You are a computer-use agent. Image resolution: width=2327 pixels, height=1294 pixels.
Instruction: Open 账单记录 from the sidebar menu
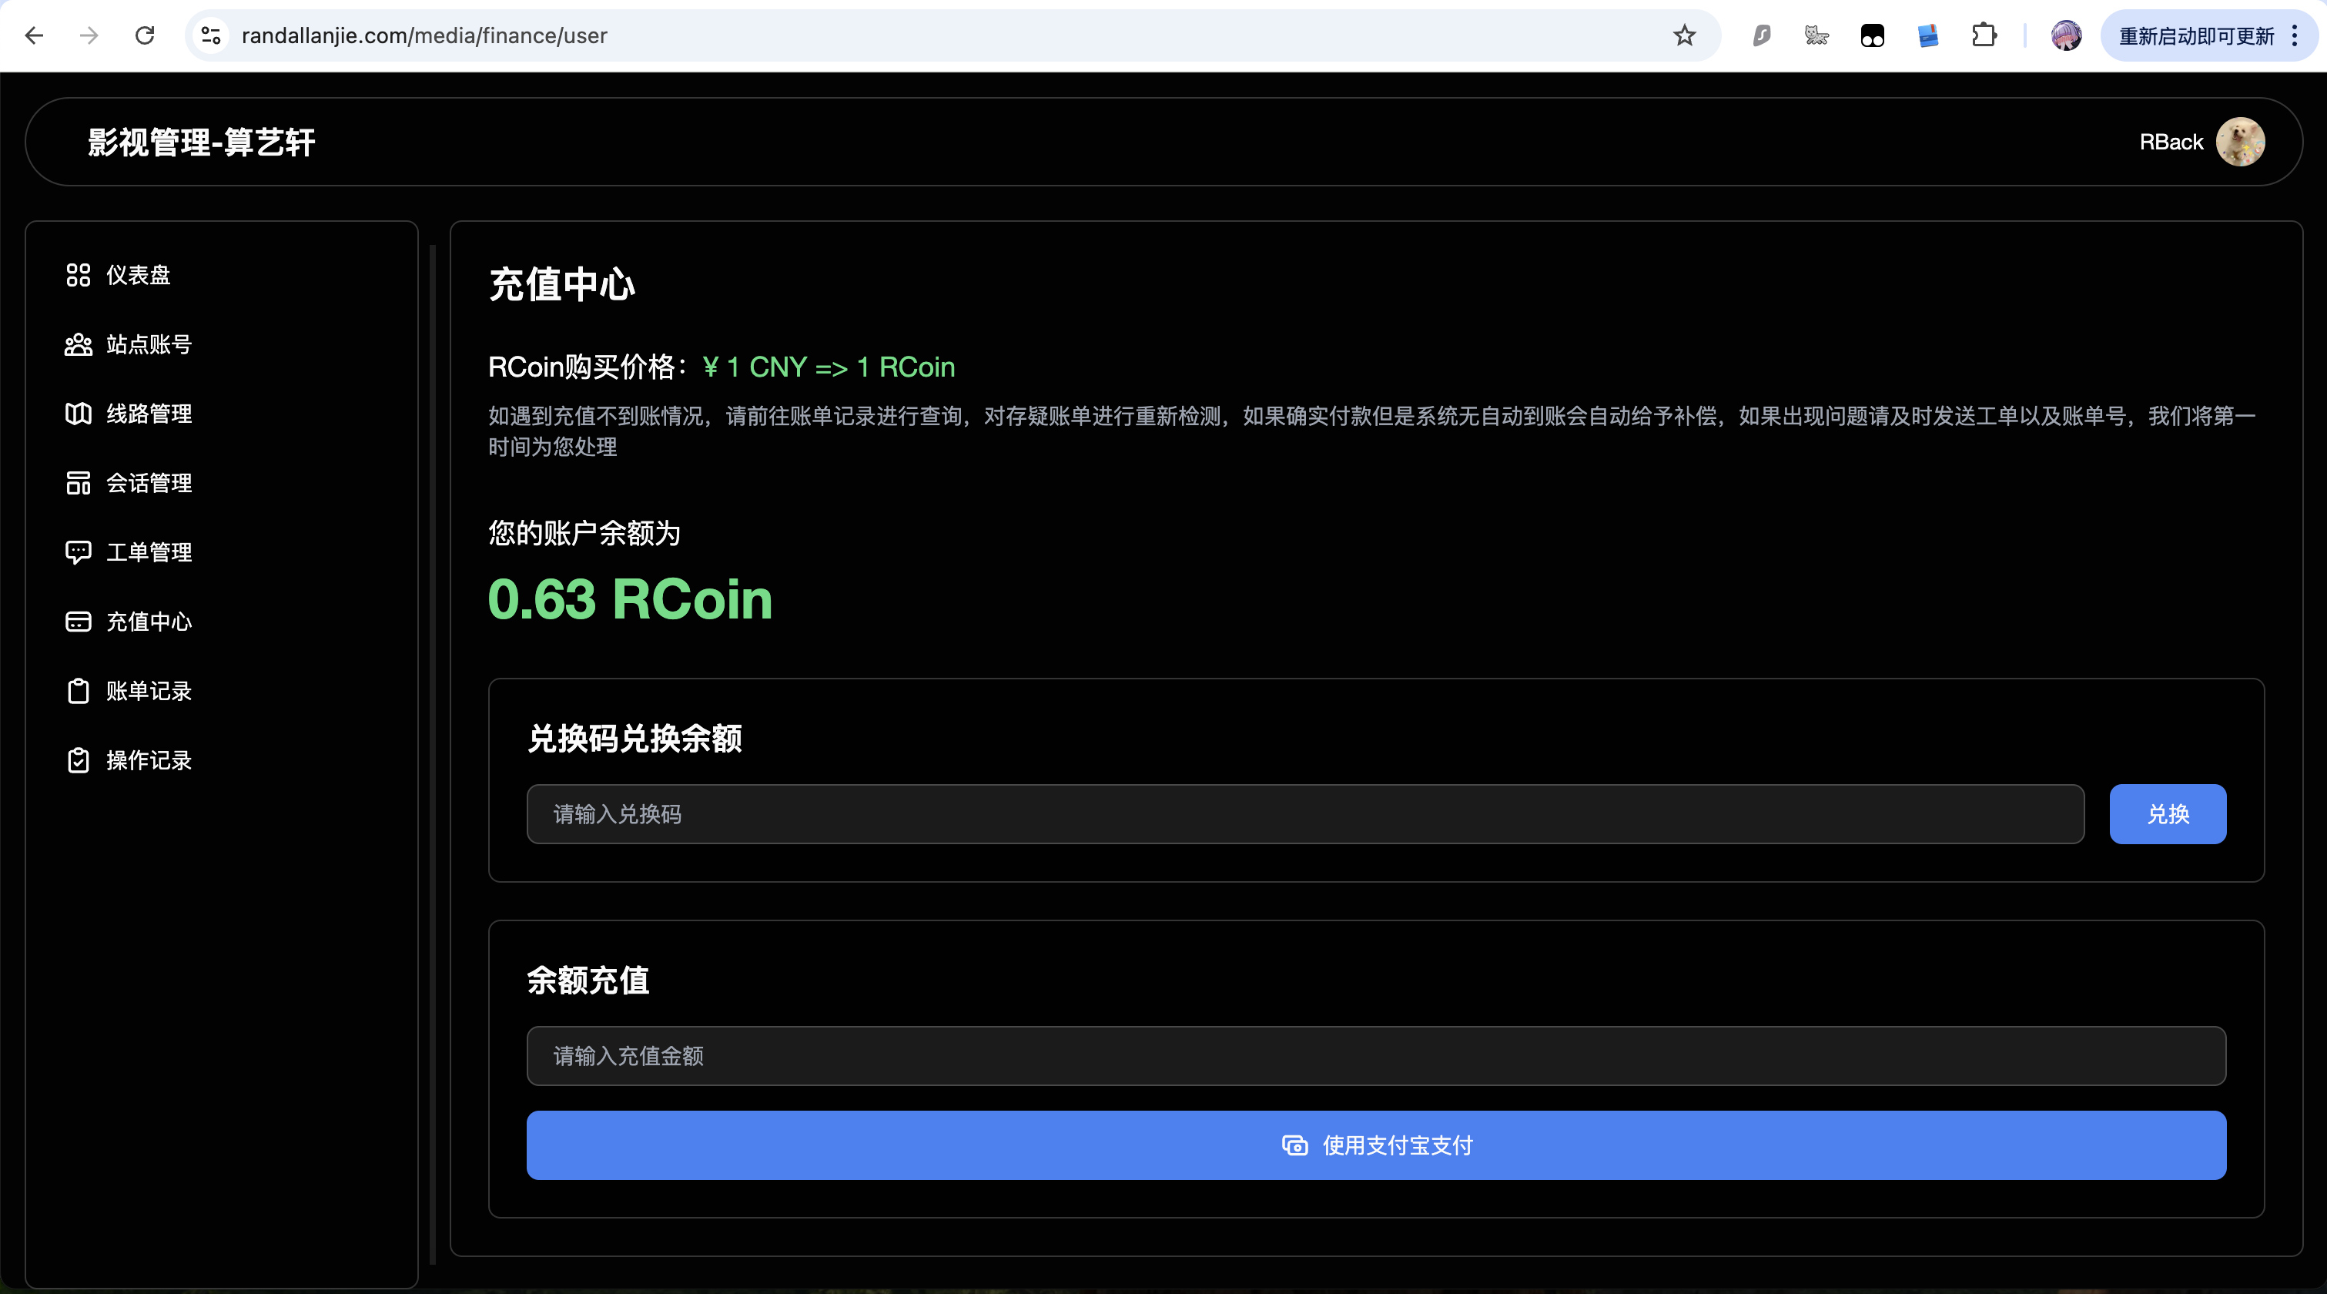pos(148,691)
